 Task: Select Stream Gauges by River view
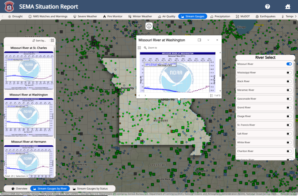tap(50, 189)
